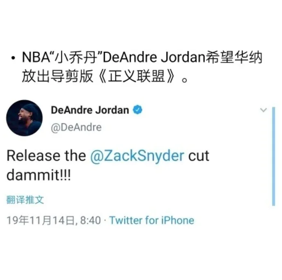Click 放出导剪版 in caption's second line
Image resolution: width=282 pixels, height=280 pixels.
click(x=58, y=76)
